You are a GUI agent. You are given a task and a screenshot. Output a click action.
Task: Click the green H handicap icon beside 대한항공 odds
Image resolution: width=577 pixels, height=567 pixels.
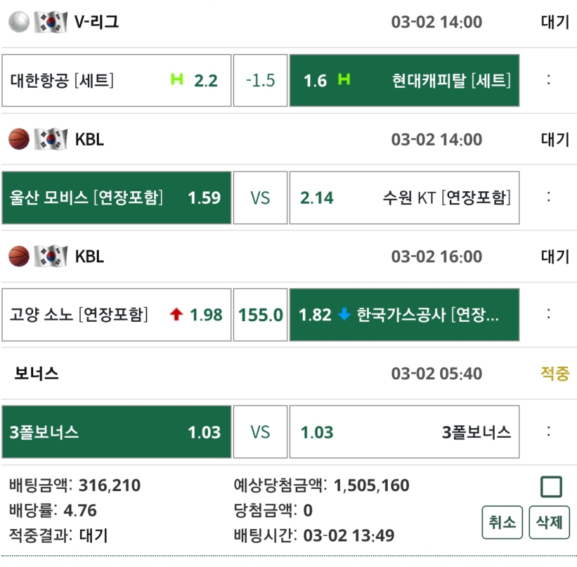click(177, 80)
